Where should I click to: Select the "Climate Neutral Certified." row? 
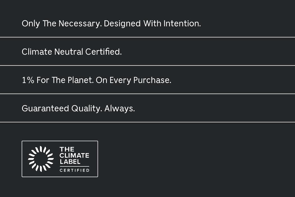pos(72,52)
